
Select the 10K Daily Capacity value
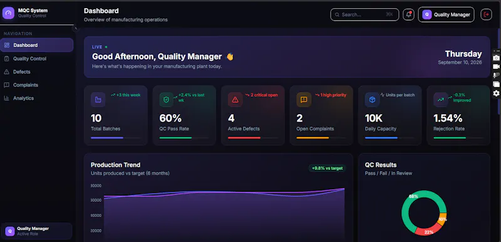[373, 118]
